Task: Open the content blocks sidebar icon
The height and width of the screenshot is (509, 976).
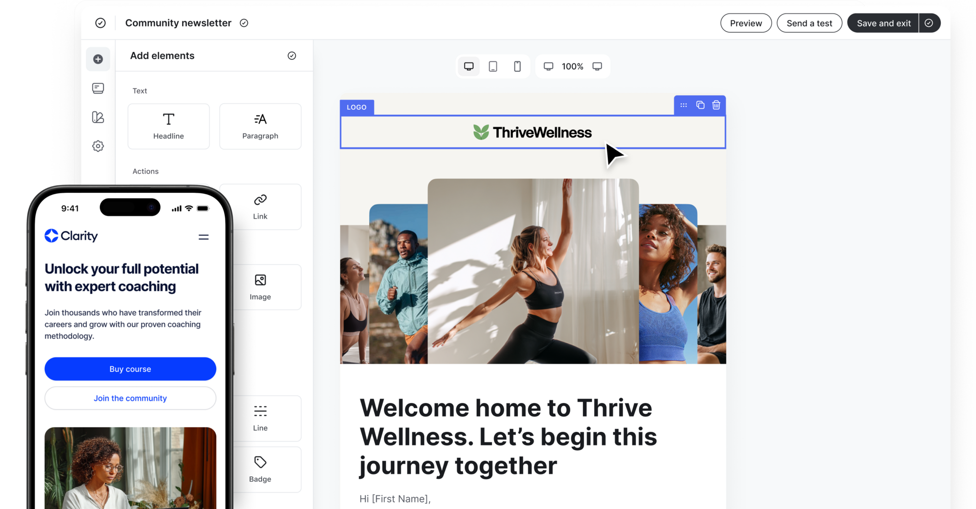Action: tap(98, 88)
